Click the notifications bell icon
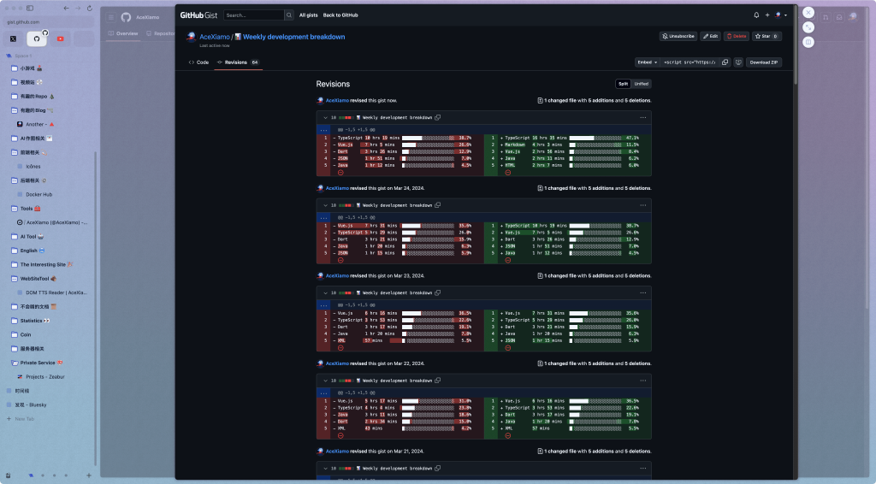Screen dimensions: 876x484 pyautogui.click(x=756, y=15)
